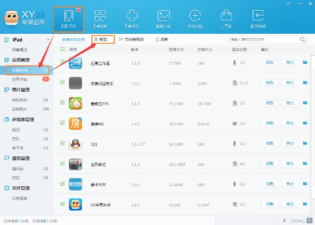Uninstall the PPS app via row button
The image size is (315, 225).
pyautogui.click(x=270, y=103)
